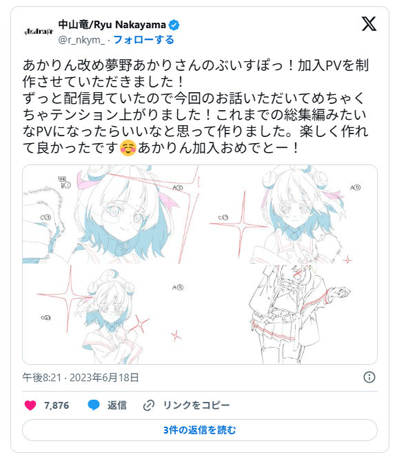Open Ryu Nakayama's profile avatar

(x=38, y=32)
